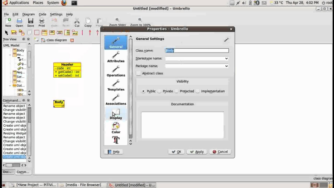Screen dimensions: 334x188
Task: Open the Attributes page in Properties sidebar
Action: [116, 57]
